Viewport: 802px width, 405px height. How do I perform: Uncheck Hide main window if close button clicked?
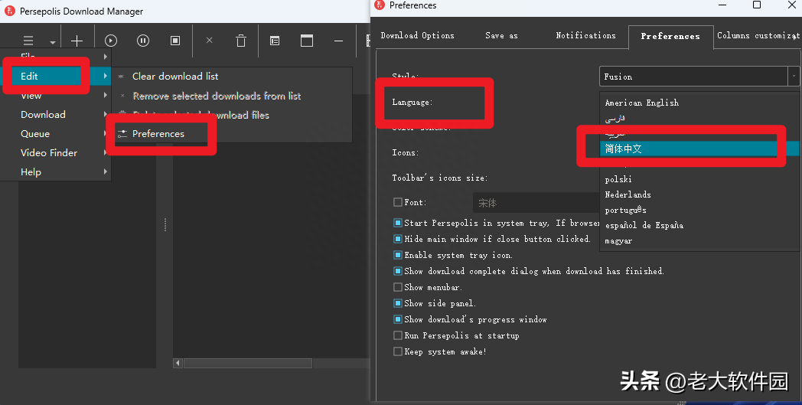click(x=398, y=239)
